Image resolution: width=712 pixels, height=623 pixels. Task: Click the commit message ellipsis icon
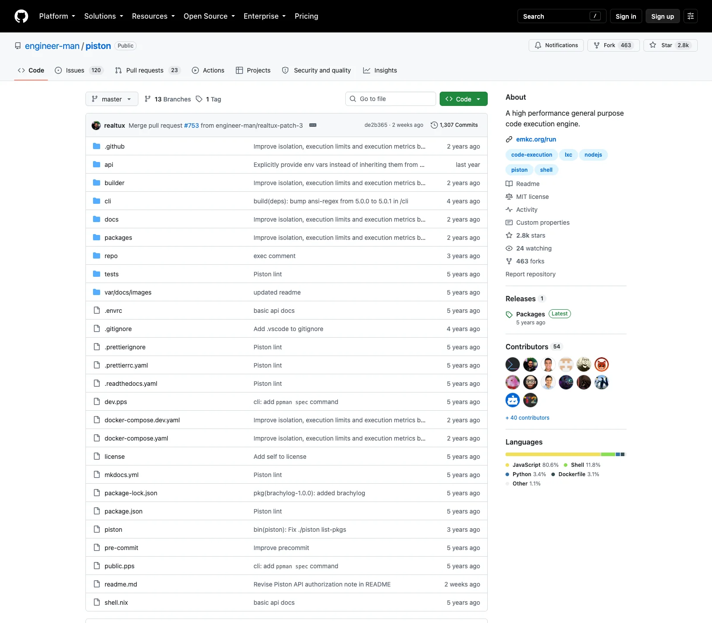click(x=313, y=125)
